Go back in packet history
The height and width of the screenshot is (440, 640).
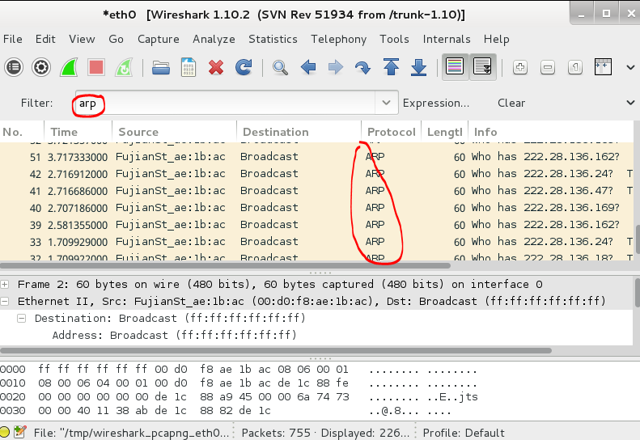(308, 67)
